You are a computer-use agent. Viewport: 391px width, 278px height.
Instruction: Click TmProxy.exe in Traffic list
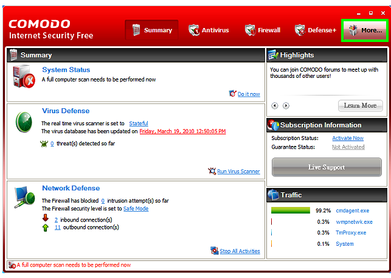pos(351,232)
